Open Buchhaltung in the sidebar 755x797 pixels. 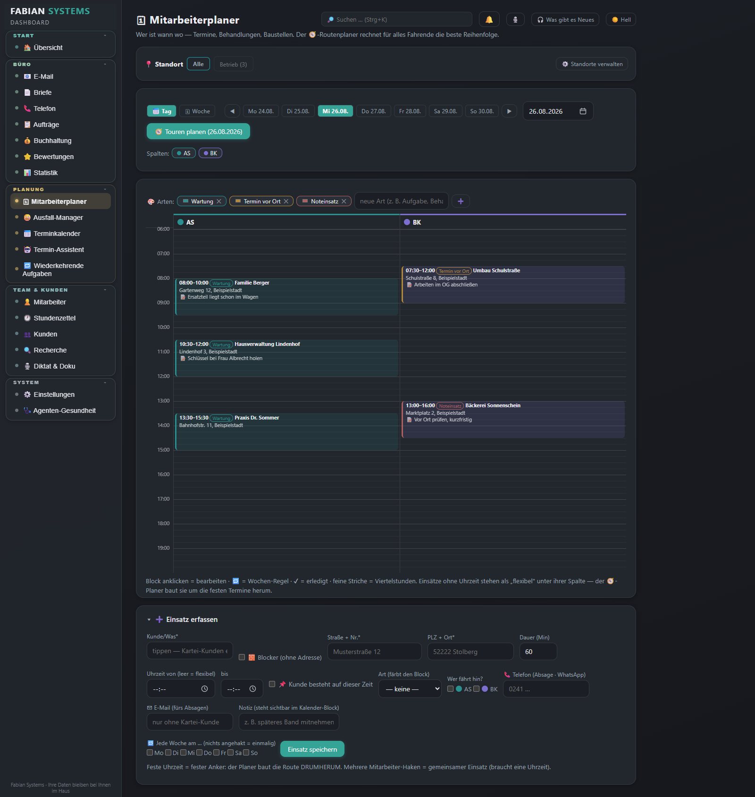[x=60, y=141]
